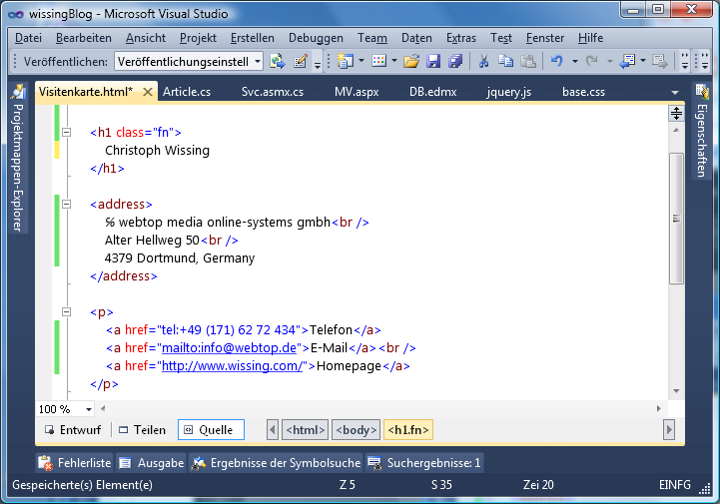Switch to the DB.edmx tab
This screenshot has height=504, width=720.
433,92
